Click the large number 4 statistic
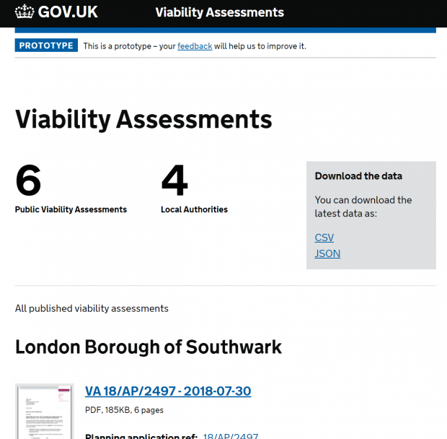The width and height of the screenshot is (447, 439). point(174,180)
